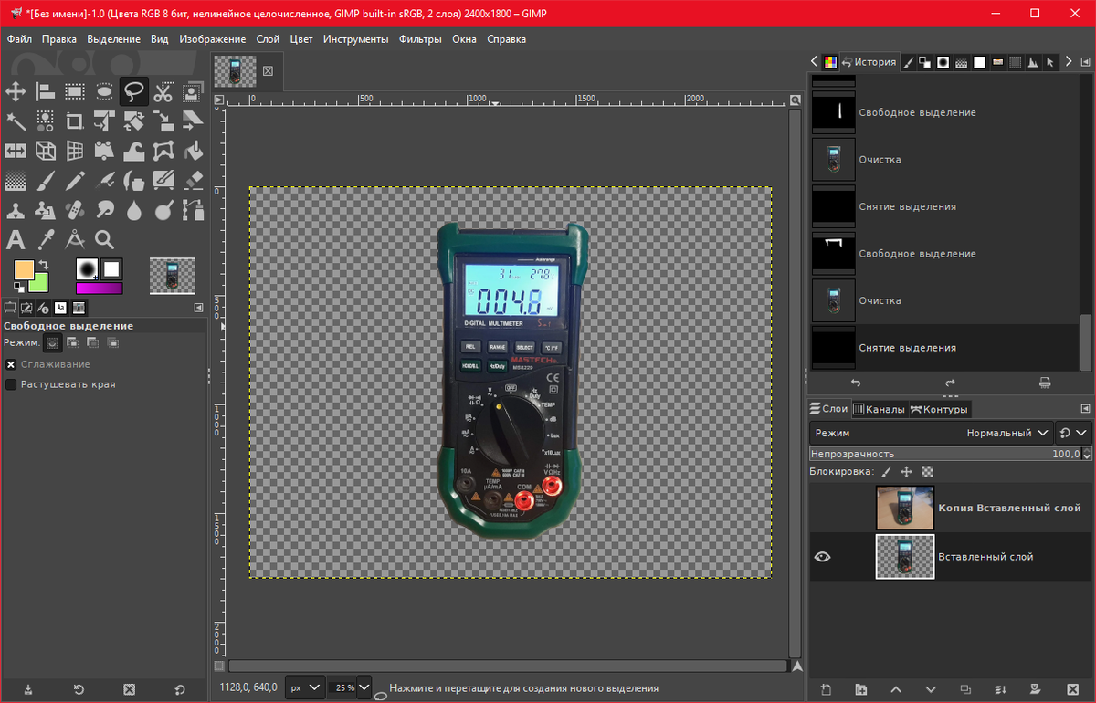Select the Crop tool
1096x703 pixels.
point(75,121)
